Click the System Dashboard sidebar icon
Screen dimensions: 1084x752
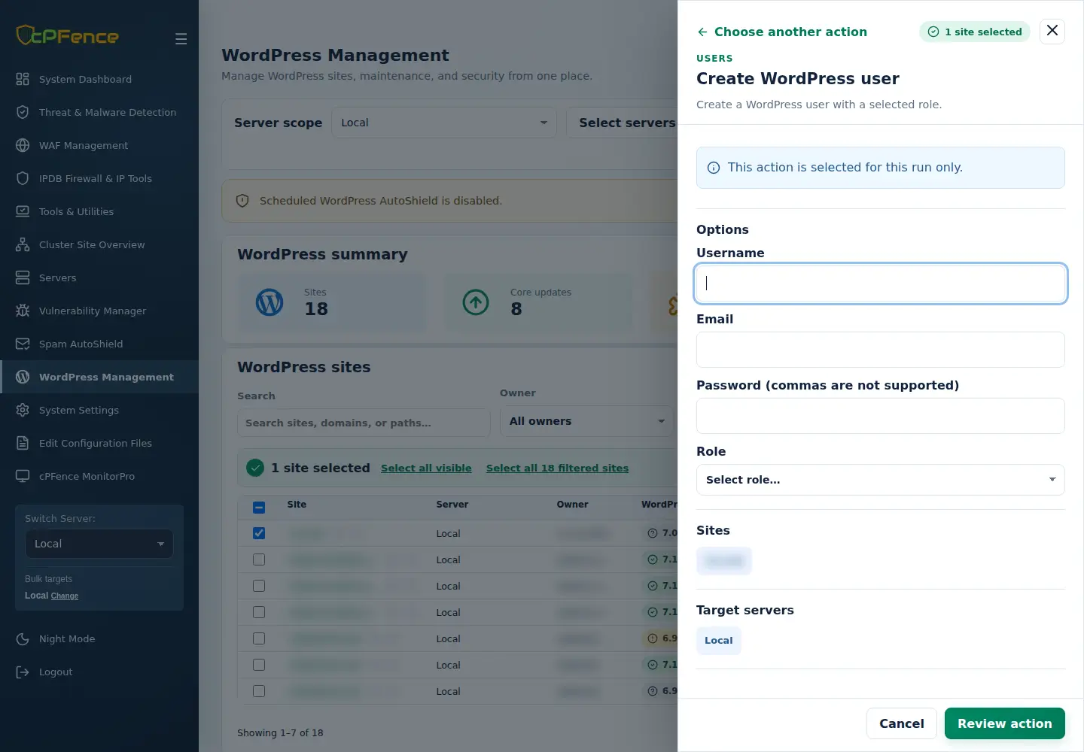click(23, 79)
